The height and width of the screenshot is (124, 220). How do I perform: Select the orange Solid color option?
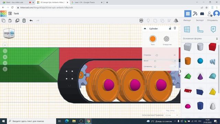click(x=153, y=39)
